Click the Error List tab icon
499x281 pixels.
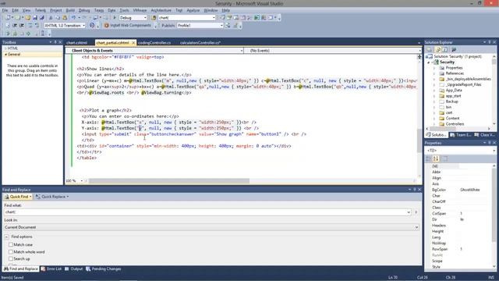pos(44,269)
